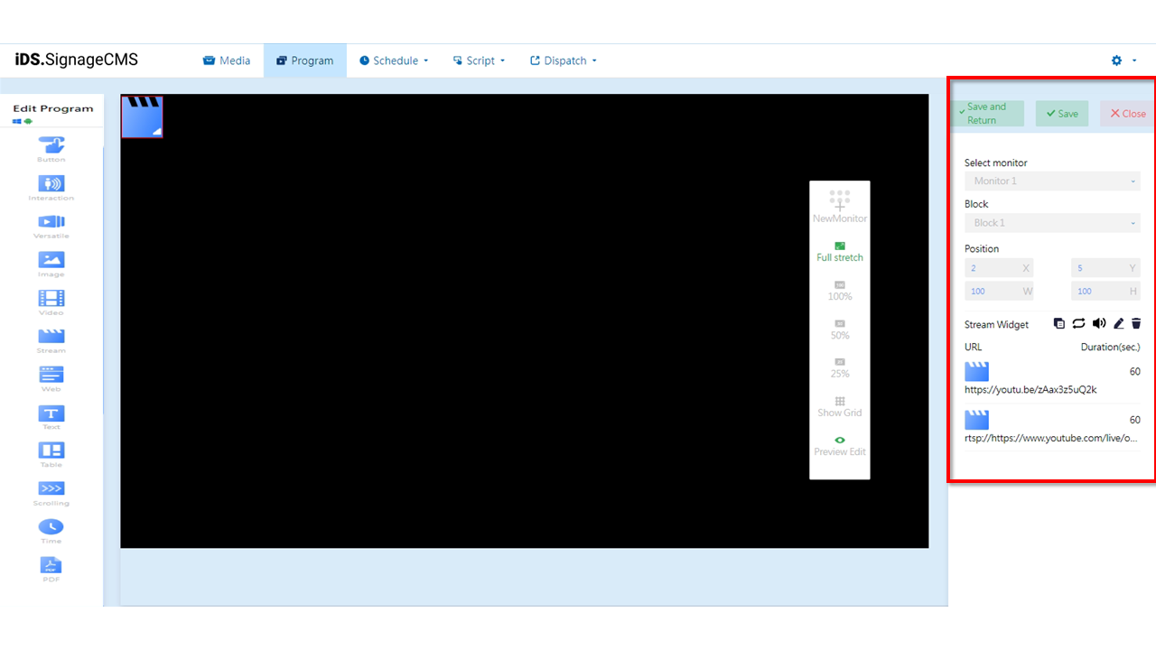This screenshot has height=650, width=1156.
Task: Enable Preview Edit mode
Action: [840, 444]
